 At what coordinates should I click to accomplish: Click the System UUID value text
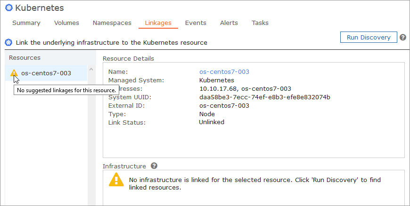(x=264, y=97)
